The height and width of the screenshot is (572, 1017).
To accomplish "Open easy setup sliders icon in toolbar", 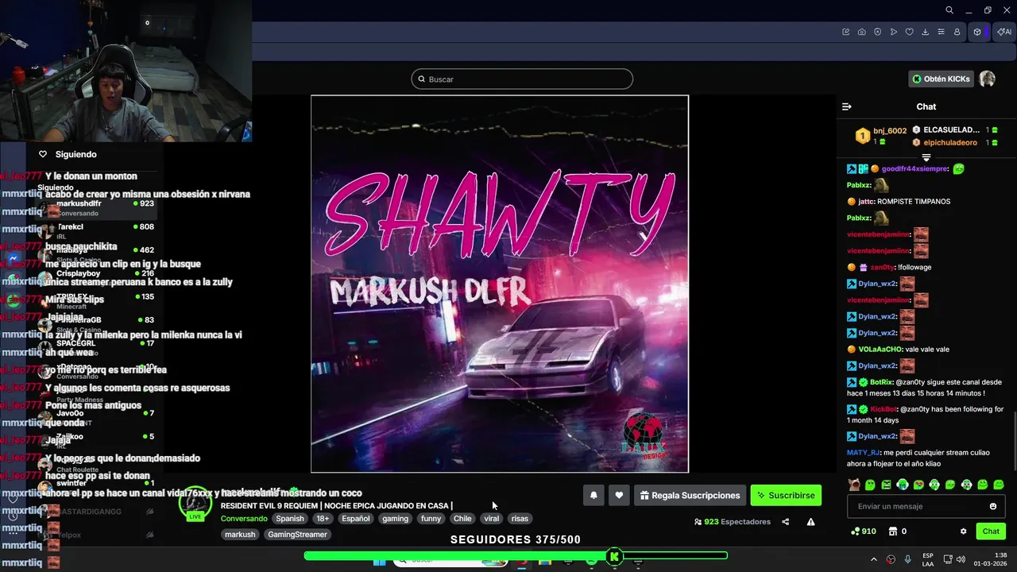I will 942,32.
